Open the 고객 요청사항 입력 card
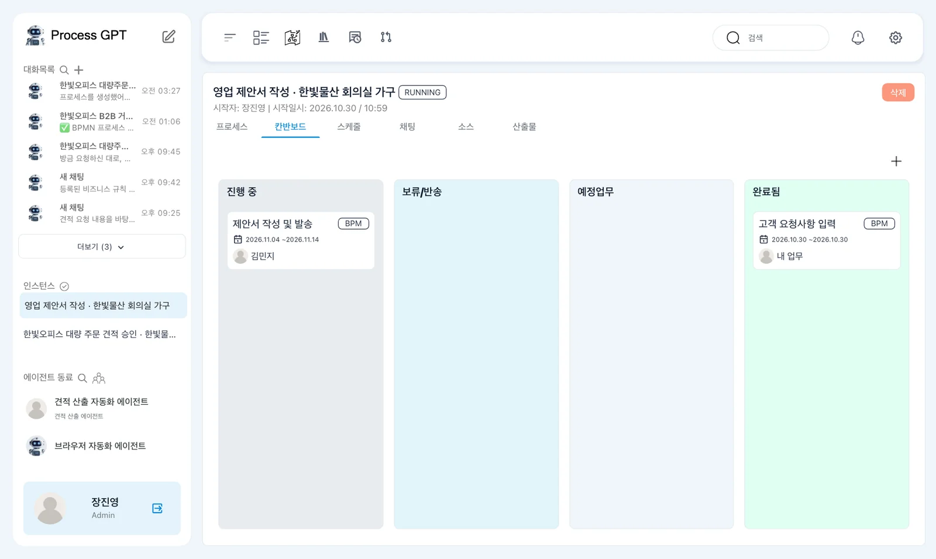Screen dimensions: 936x559 827,240
